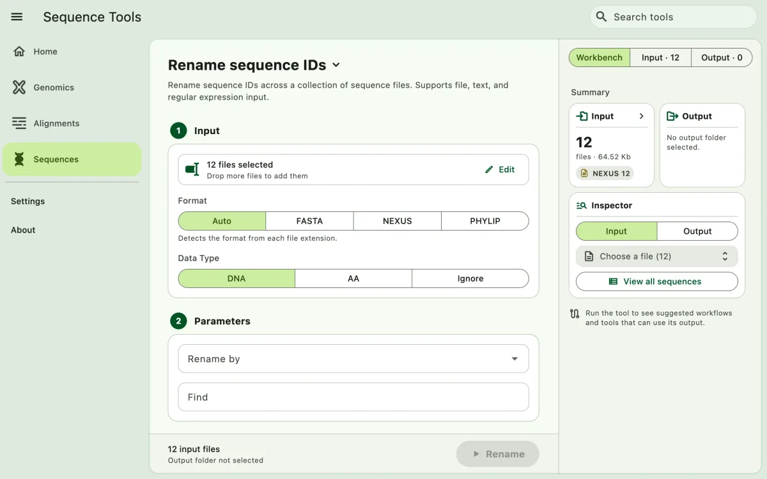
Task: Click '12 input files' status text
Action: click(x=194, y=449)
